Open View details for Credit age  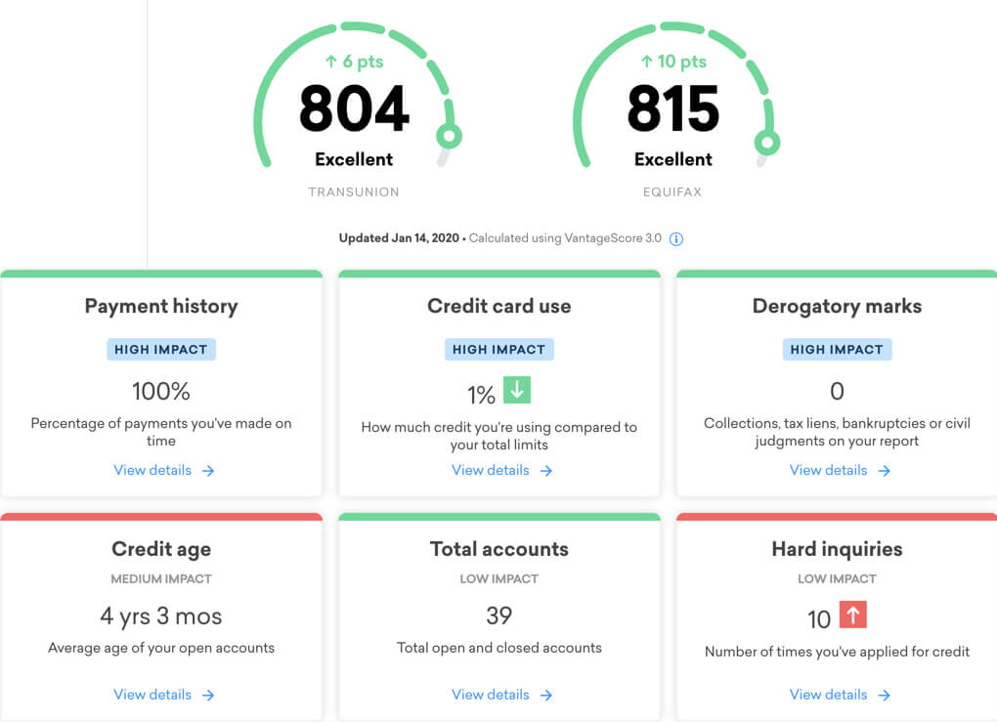(x=164, y=695)
